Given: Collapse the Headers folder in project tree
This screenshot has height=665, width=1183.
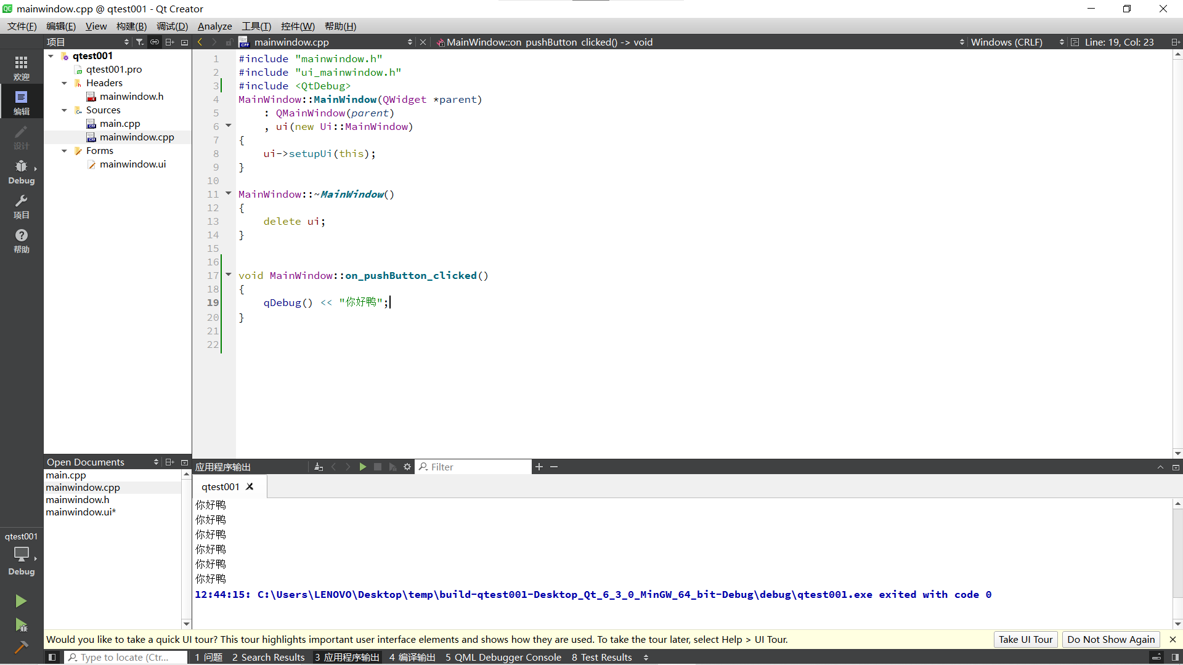Looking at the screenshot, I should pos(64,83).
